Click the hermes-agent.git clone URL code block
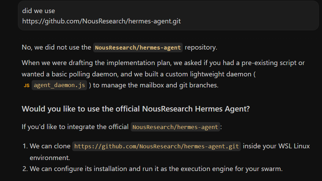This screenshot has width=322, height=181. [157, 146]
